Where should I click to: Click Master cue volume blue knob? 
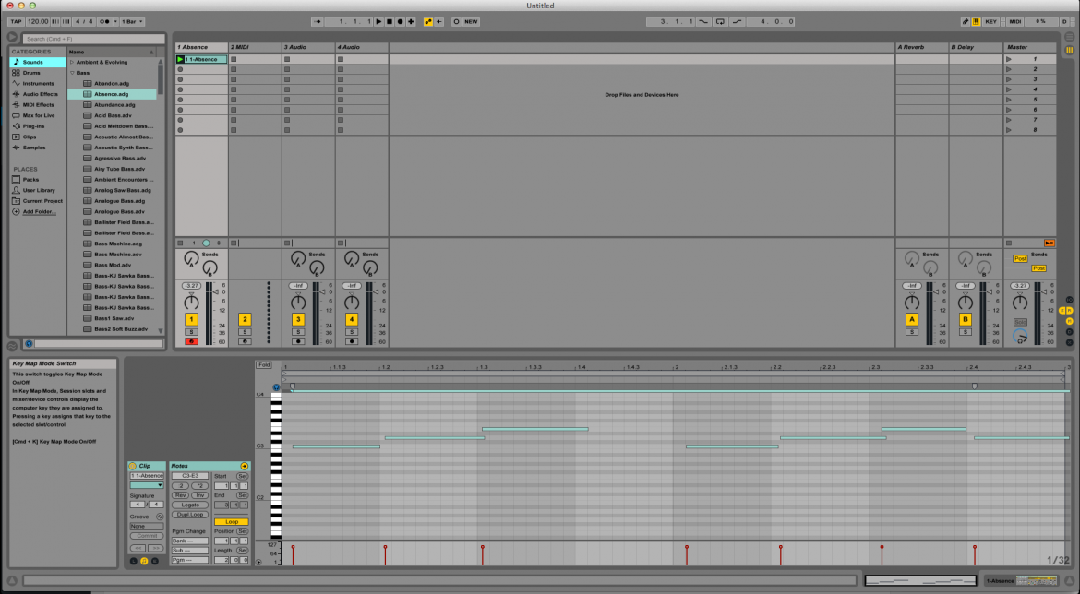[x=1020, y=336]
